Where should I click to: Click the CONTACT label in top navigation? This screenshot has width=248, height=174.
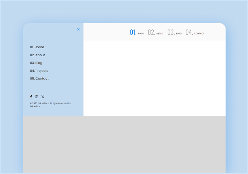point(199,34)
